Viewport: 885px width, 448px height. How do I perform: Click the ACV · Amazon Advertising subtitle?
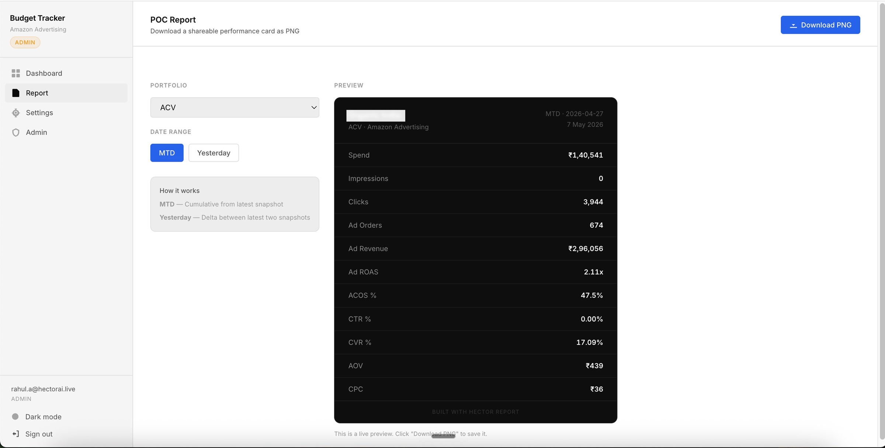click(x=388, y=127)
